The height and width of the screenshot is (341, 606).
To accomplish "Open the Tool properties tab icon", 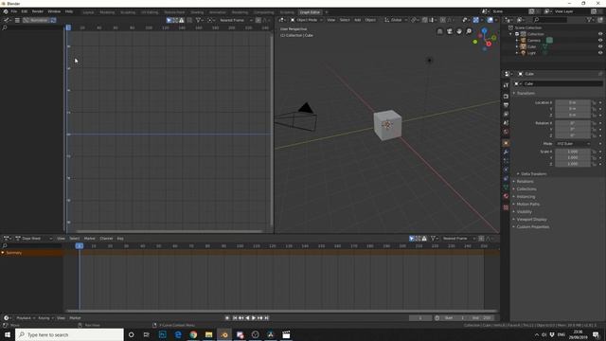I will tap(506, 85).
